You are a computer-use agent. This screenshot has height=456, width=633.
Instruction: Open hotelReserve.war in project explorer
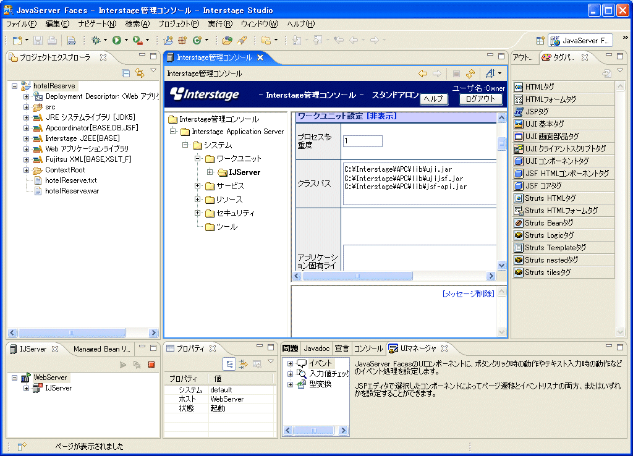coord(70,191)
